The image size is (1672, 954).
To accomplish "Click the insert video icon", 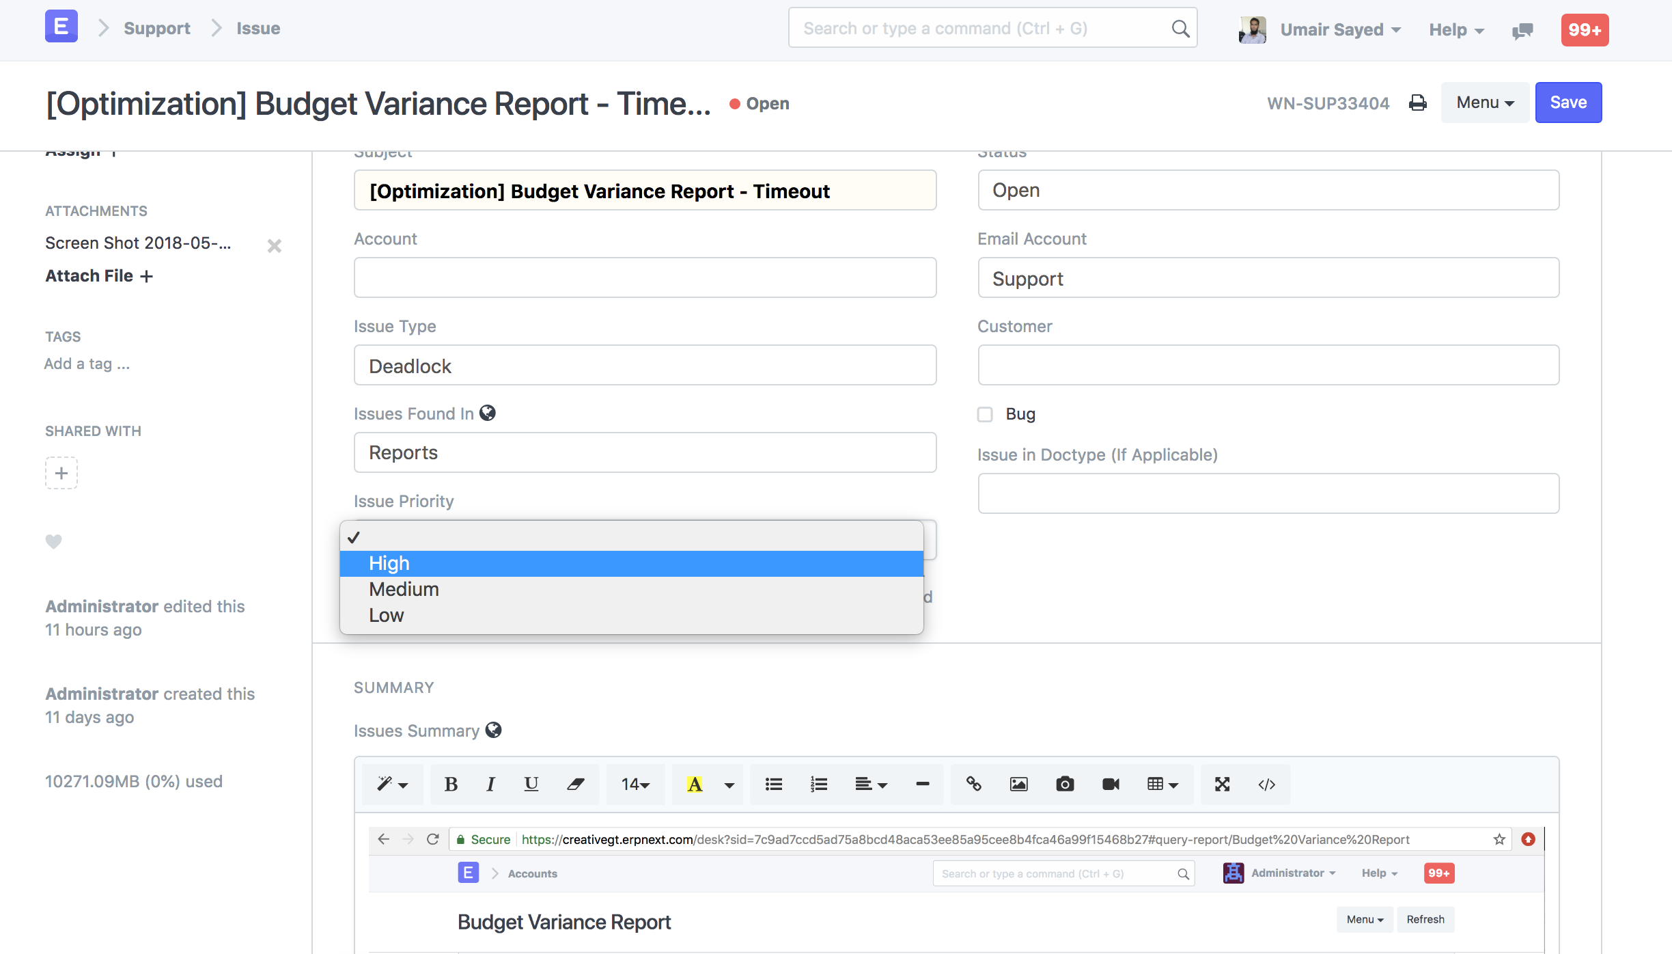I will (1111, 785).
